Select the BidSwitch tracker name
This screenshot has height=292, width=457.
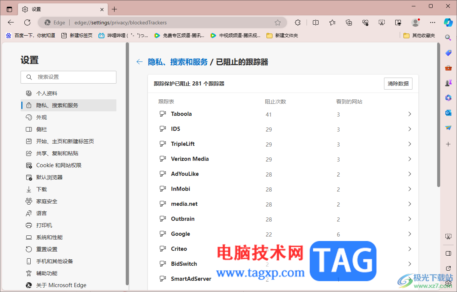click(x=184, y=264)
